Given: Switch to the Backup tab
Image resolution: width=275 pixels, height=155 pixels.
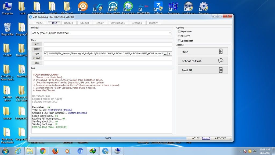Looking at the screenshot, I should (x=68, y=23).
